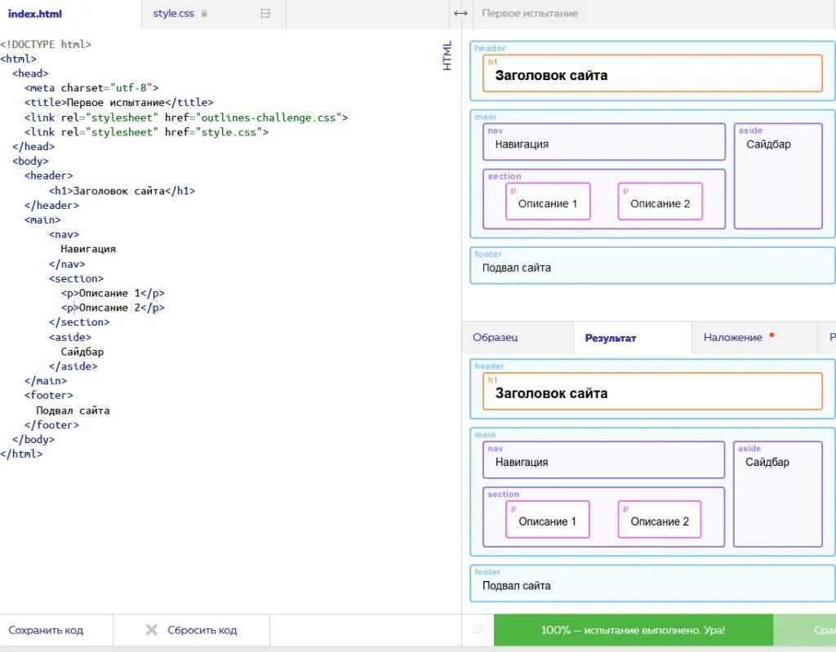Click the <!DOCTYPE html> code line
The image size is (836, 652).
click(x=46, y=44)
